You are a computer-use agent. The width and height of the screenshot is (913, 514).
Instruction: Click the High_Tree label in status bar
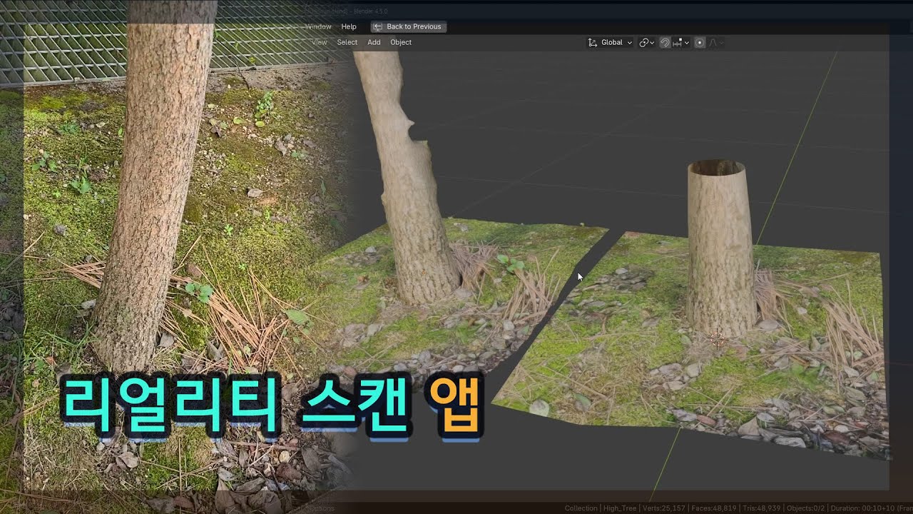pyautogui.click(x=621, y=508)
